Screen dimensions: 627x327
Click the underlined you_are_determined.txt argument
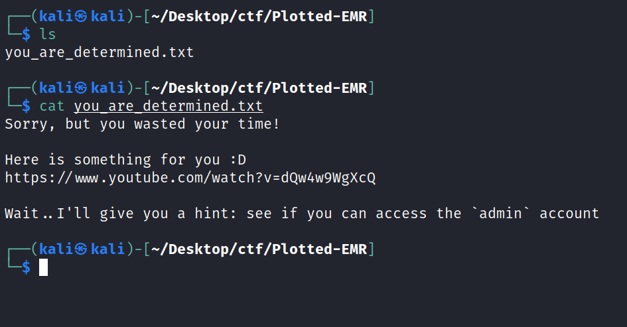169,106
